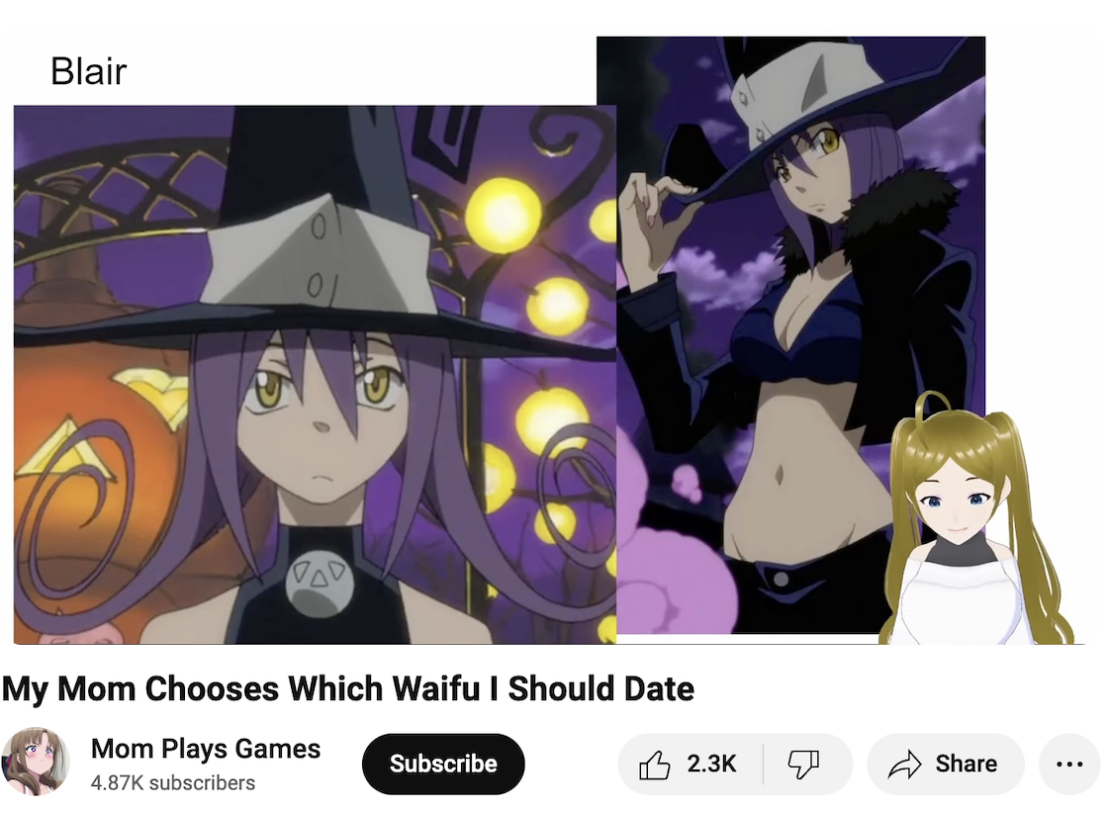This screenshot has width=1108, height=813.
Task: Click Blair's close-up portrait image
Action: [x=315, y=375]
